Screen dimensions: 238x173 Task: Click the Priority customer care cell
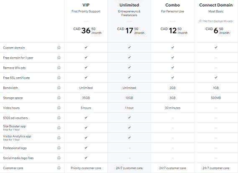pyautogui.click(x=86, y=168)
